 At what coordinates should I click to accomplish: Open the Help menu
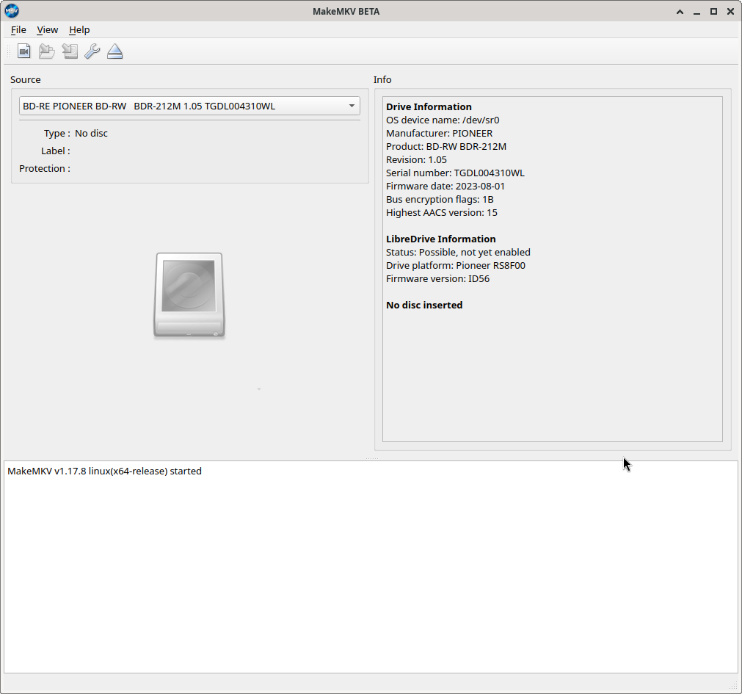[79, 30]
